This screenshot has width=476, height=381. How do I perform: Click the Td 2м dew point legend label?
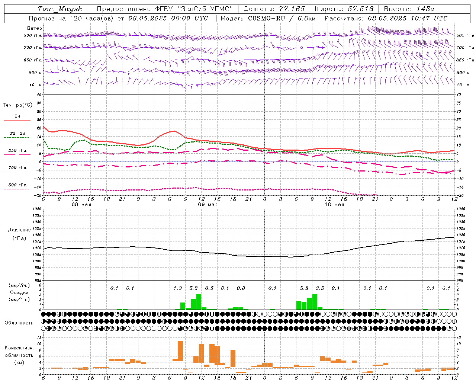17,133
